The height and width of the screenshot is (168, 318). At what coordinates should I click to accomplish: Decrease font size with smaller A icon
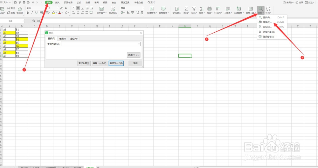click(x=66, y=8)
